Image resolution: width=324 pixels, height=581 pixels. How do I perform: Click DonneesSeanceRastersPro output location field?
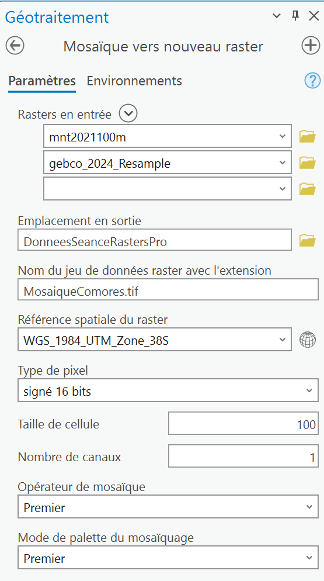(155, 240)
